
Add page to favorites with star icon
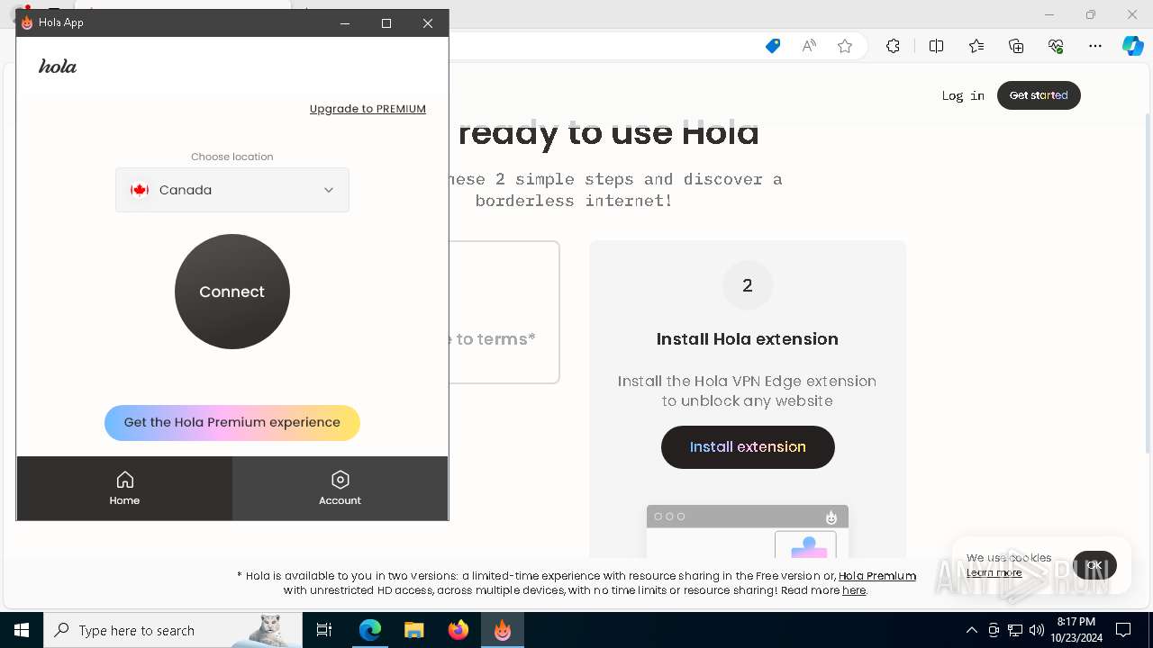click(845, 46)
